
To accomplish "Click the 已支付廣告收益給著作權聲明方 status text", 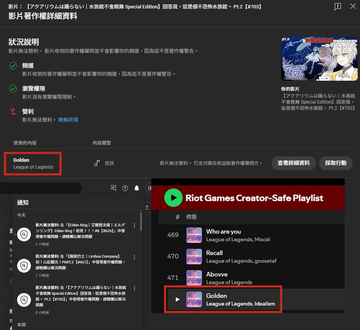I will [x=228, y=163].
